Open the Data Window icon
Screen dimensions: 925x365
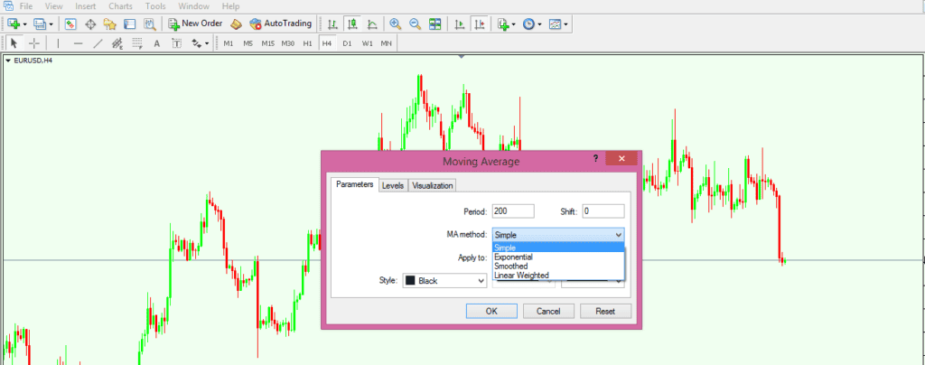[x=90, y=24]
